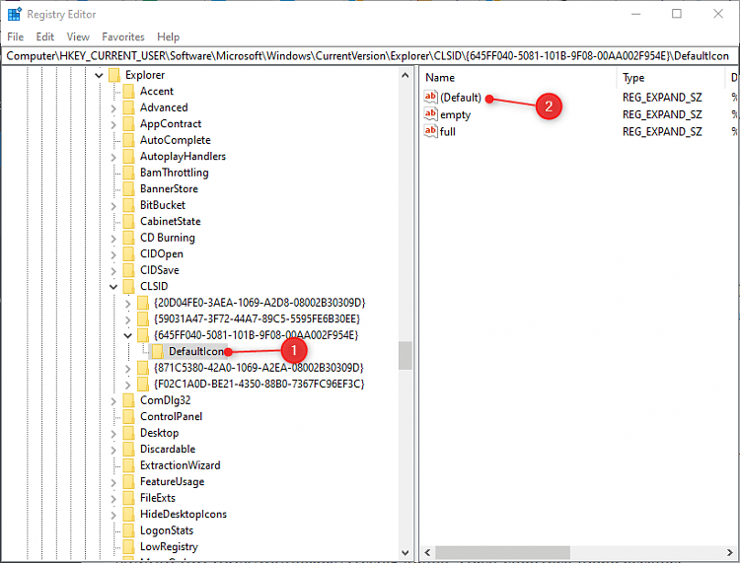Click the Desktop folder icon
This screenshot has width=740, height=563.
coord(129,433)
